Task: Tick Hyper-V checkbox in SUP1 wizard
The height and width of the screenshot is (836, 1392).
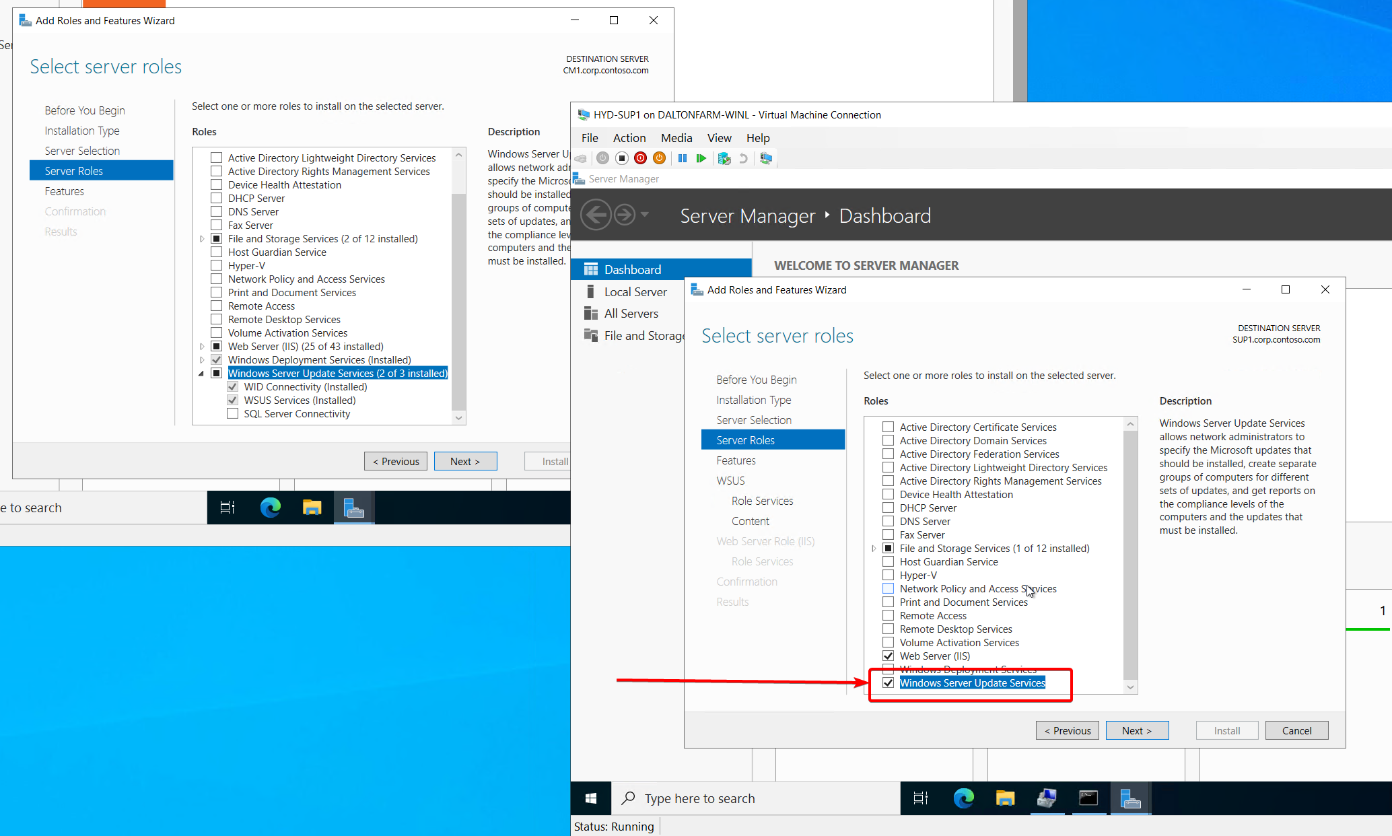Action: pyautogui.click(x=889, y=575)
